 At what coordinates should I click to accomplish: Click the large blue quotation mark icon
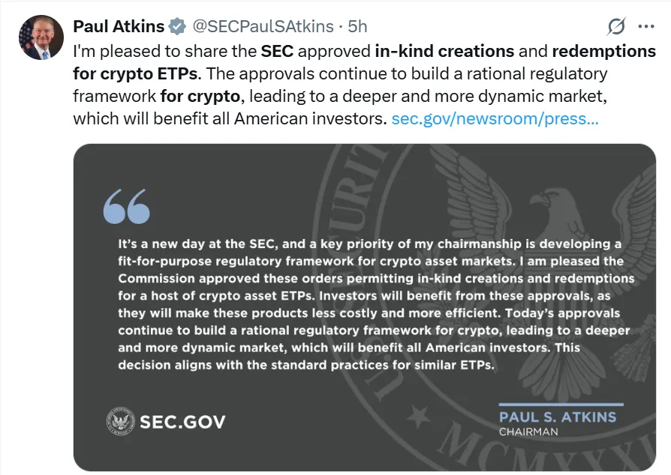point(127,205)
